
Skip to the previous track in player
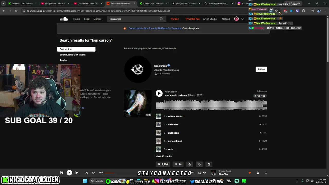pos(62,173)
